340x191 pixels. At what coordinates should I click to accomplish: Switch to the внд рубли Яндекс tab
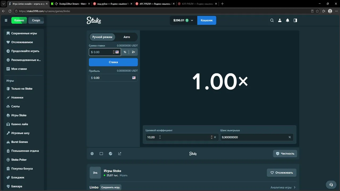pyautogui.click(x=113, y=4)
